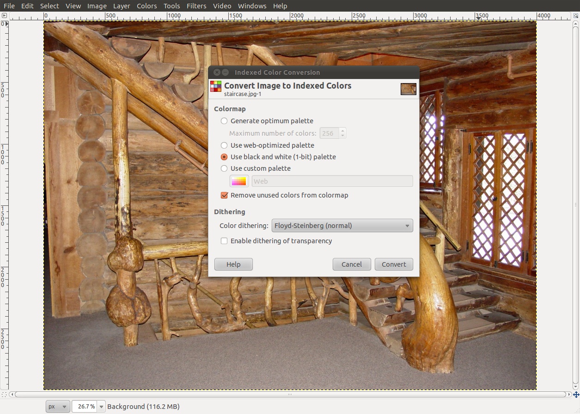
Task: Click the "staircase.jpg-1" file name text
Action: (x=243, y=94)
